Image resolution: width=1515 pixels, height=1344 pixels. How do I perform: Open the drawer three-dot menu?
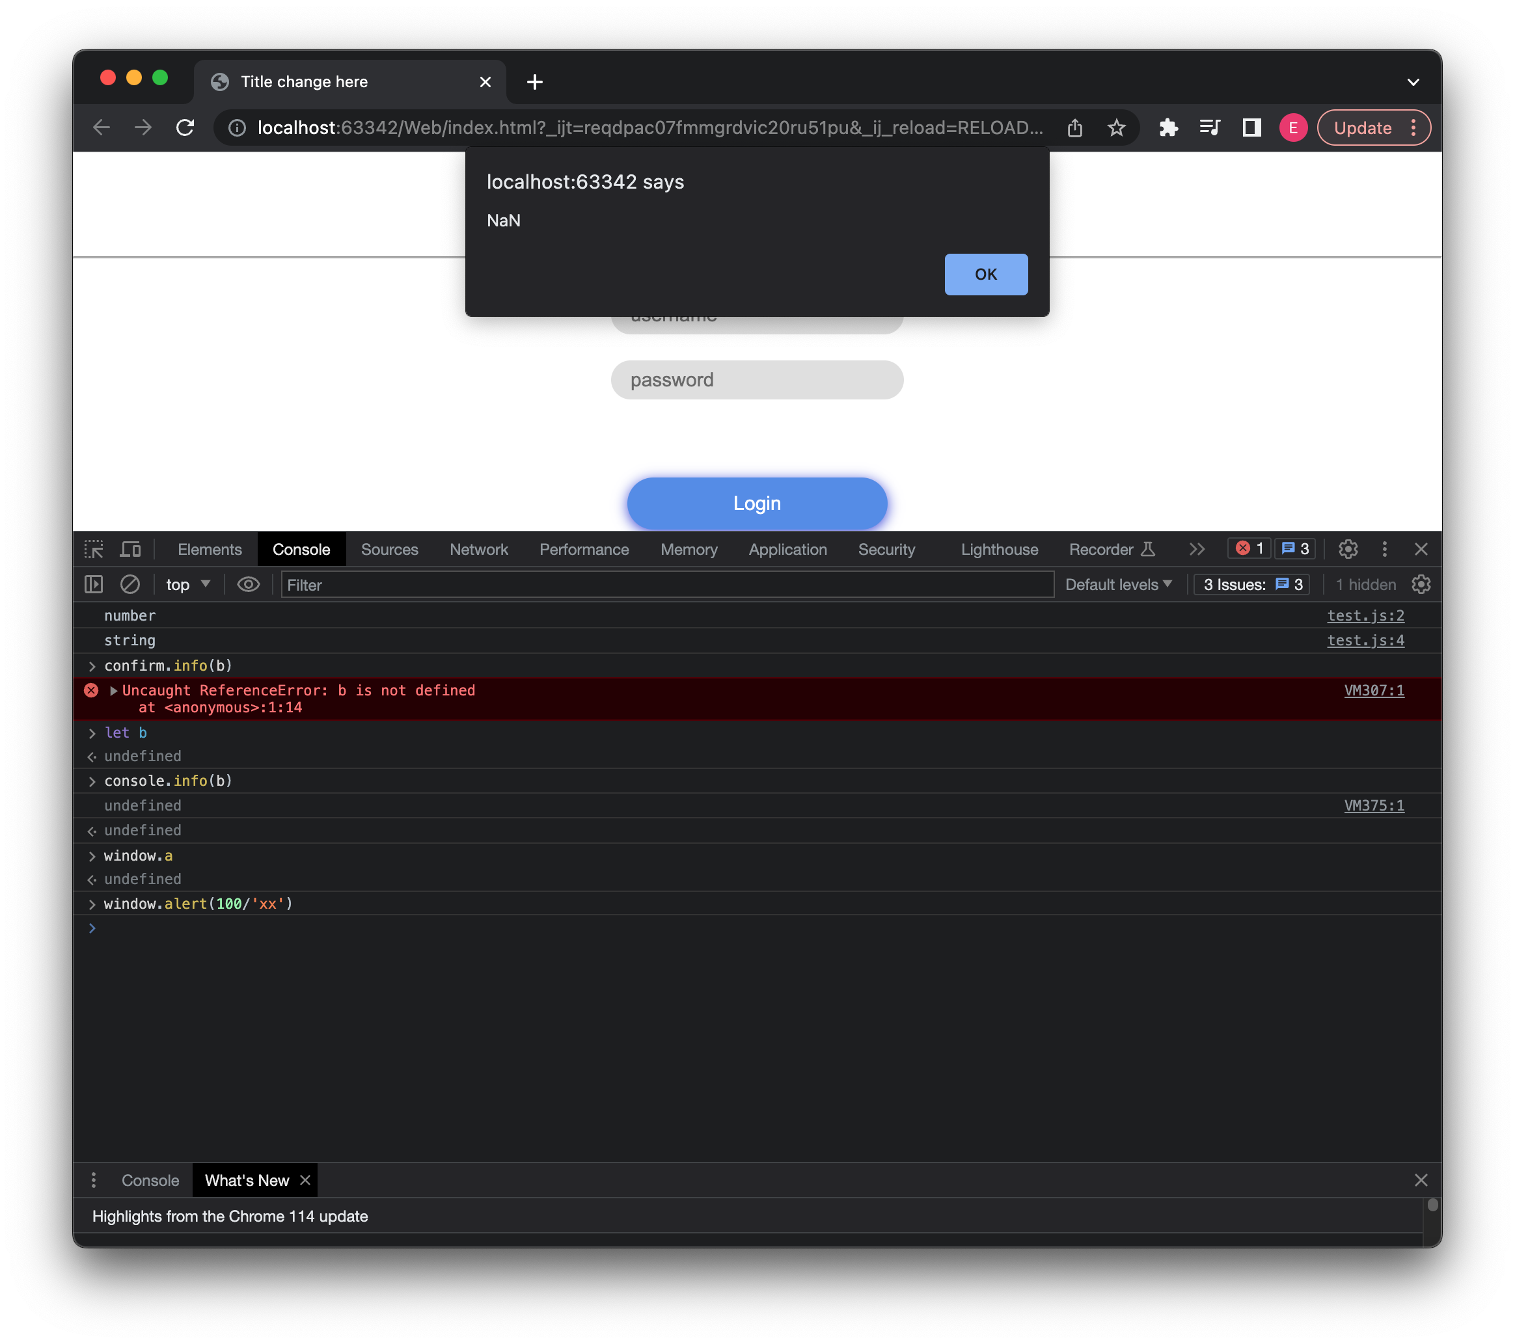click(94, 1179)
